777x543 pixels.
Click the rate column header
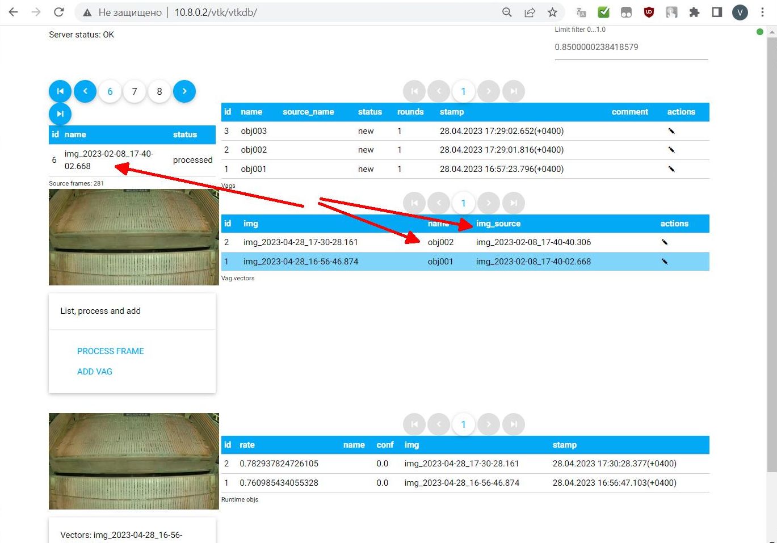247,445
